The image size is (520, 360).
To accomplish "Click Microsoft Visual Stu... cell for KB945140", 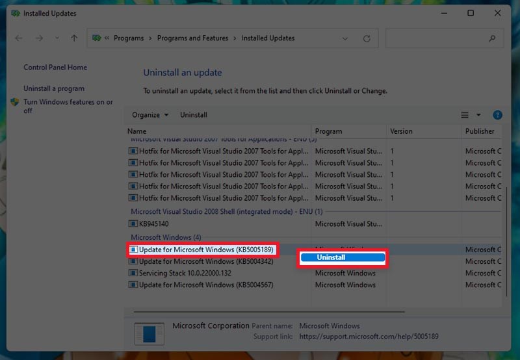I will click(x=348, y=224).
